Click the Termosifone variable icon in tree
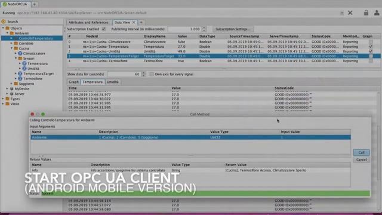Image resolution: width=382 pixels, height=215 pixels. [20, 78]
